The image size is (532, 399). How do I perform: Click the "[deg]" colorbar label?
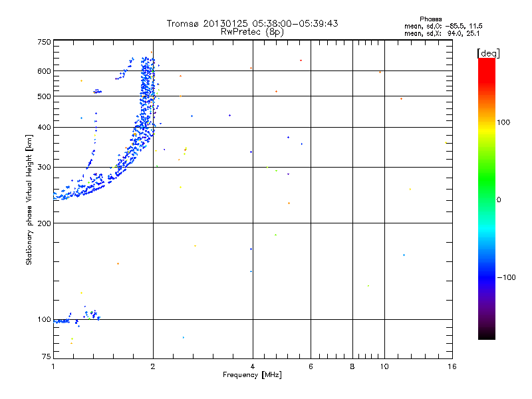(x=488, y=53)
